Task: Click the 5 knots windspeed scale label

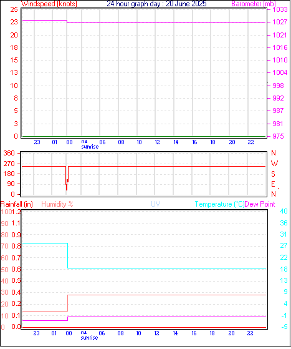Action: pos(16,111)
